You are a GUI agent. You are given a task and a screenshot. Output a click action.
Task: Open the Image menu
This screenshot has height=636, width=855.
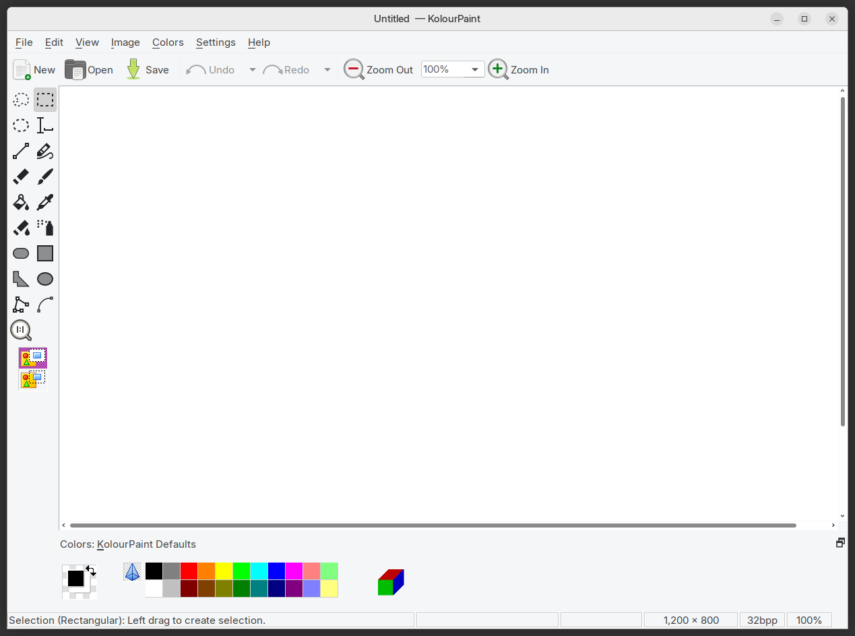(x=125, y=42)
